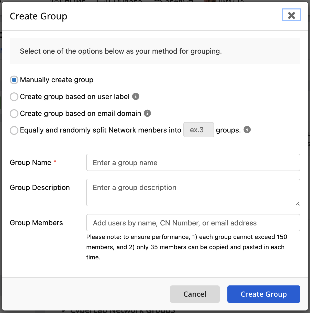Viewport: 310px width, 313px height.
Task: Select the Manually create group option
Action: pos(14,80)
